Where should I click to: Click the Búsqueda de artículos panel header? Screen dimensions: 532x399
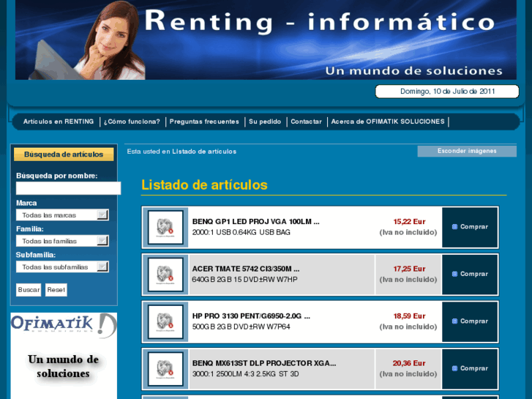(64, 154)
